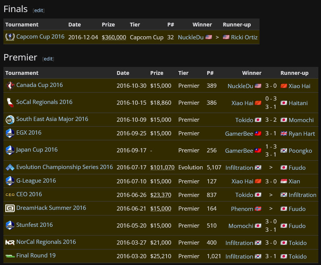Click the NorCal Regionals NCR logo icon
The image size is (321, 265).
[x=10, y=242]
